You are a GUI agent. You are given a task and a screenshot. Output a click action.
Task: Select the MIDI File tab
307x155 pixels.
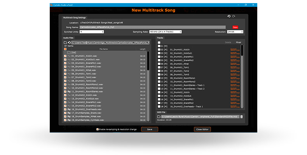point(161,112)
